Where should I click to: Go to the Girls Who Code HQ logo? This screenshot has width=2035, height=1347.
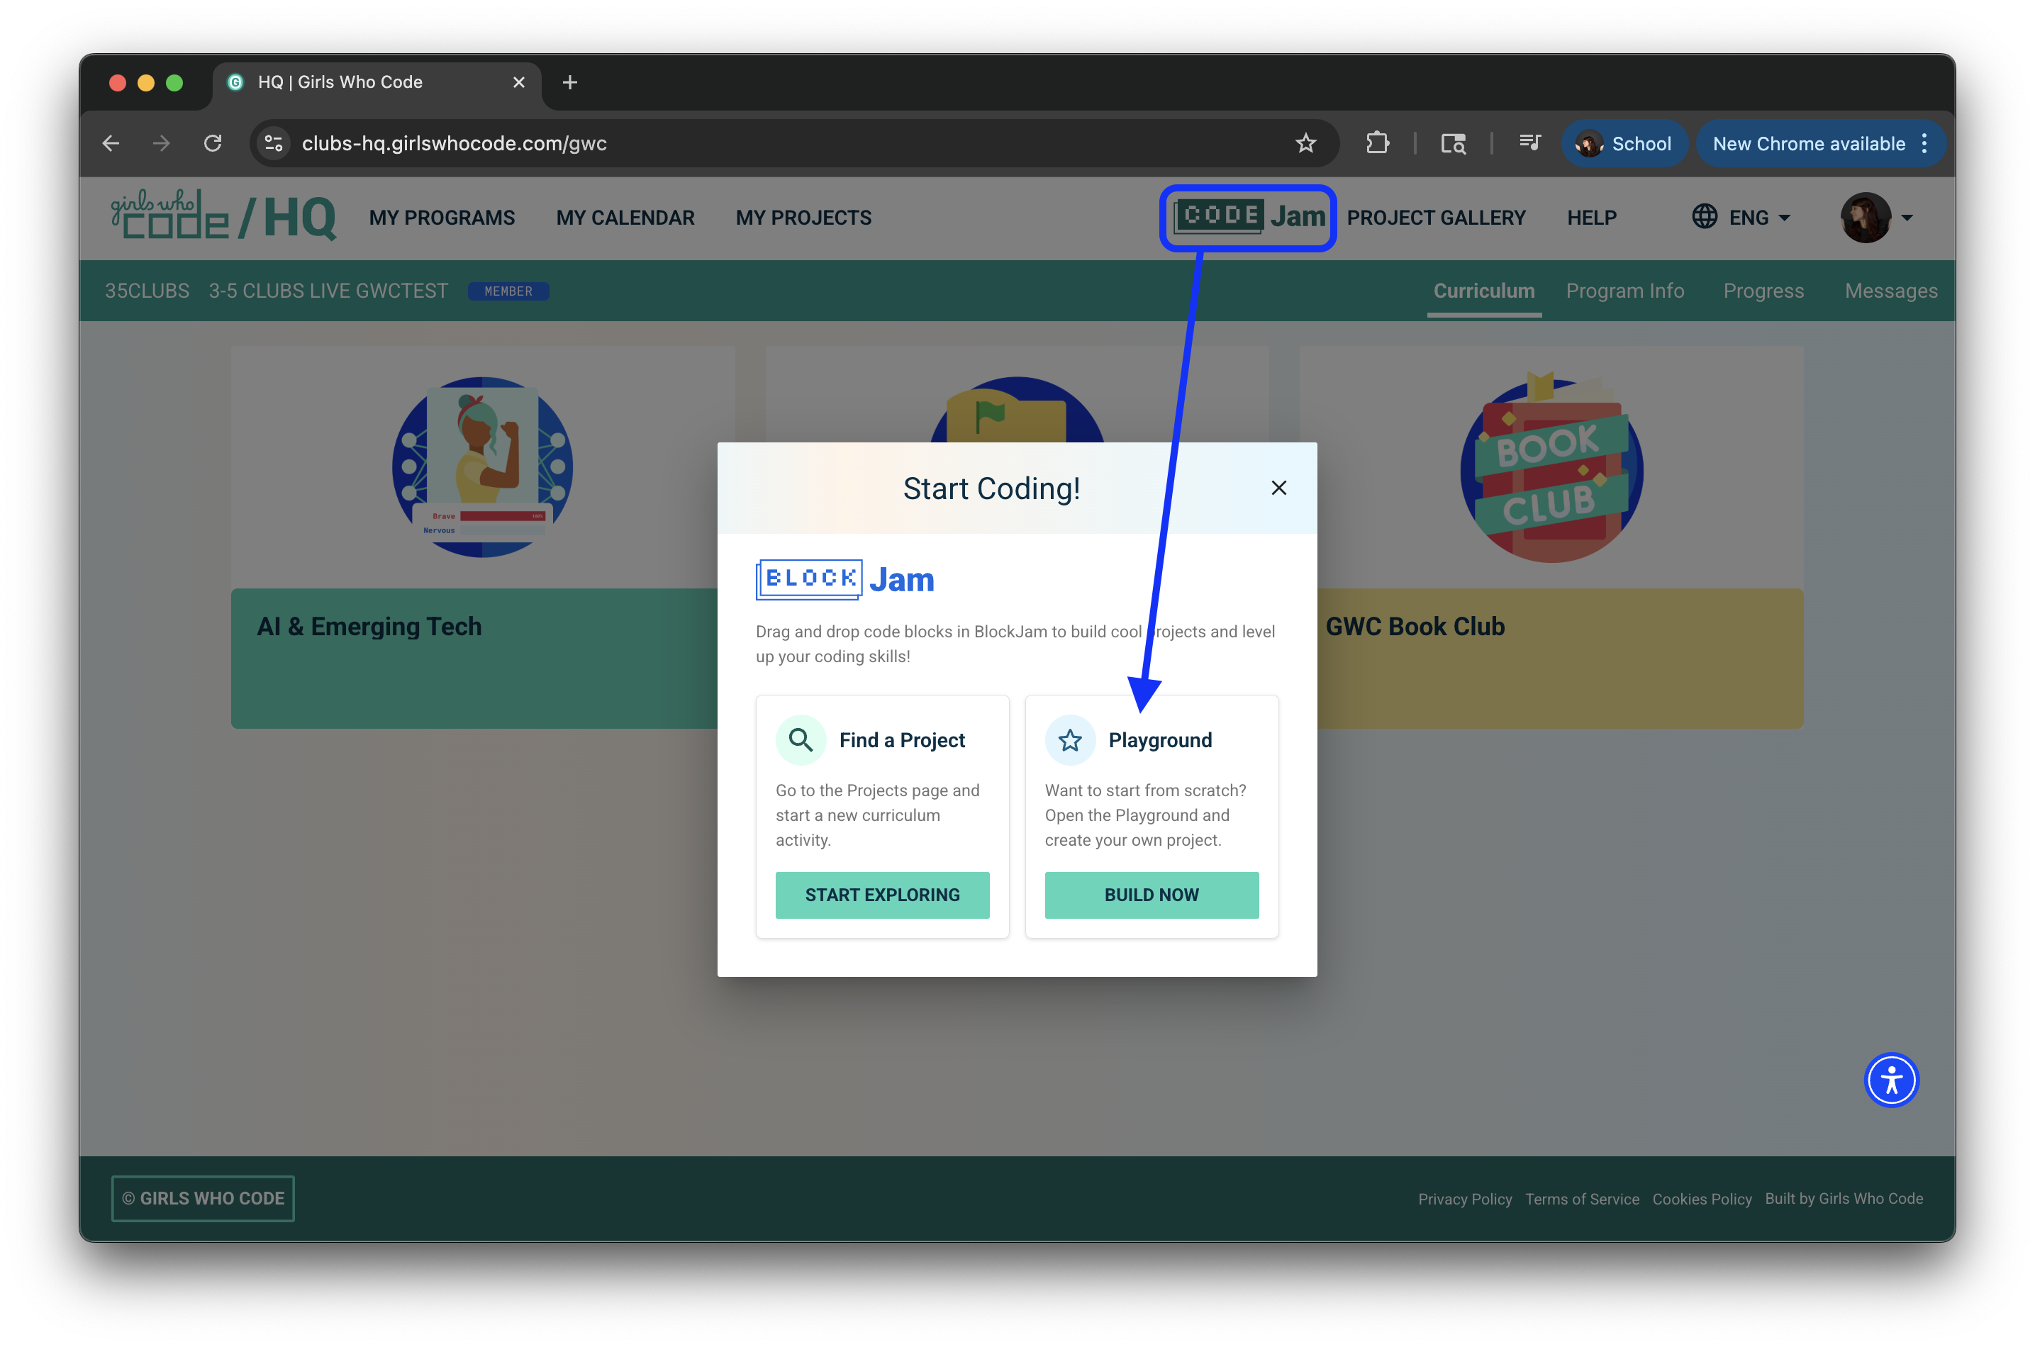tap(223, 216)
